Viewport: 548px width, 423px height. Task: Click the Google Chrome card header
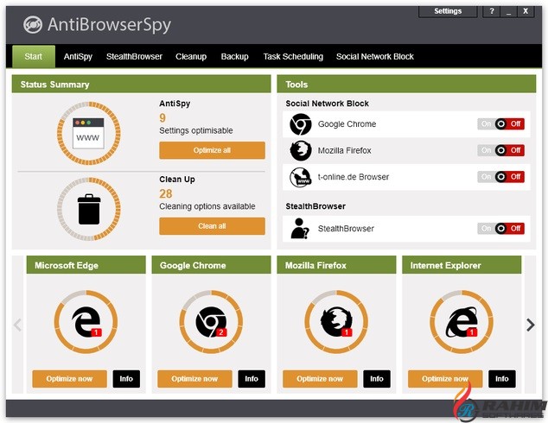pyautogui.click(x=211, y=265)
